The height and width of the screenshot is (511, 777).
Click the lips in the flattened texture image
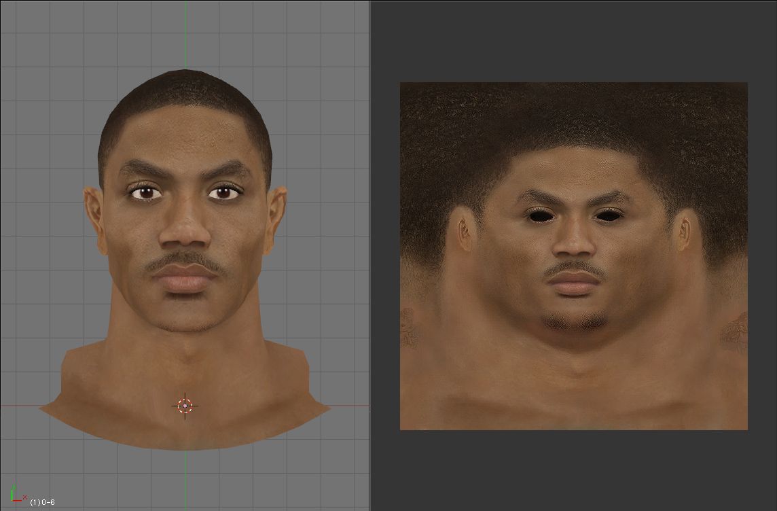[574, 282]
